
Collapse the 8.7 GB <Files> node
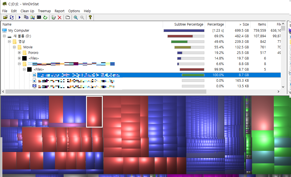24,69
